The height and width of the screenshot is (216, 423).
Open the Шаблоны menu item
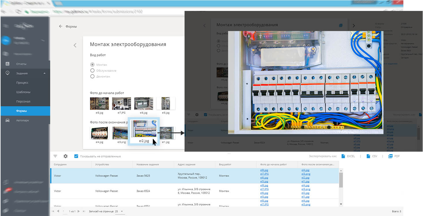(x=23, y=92)
